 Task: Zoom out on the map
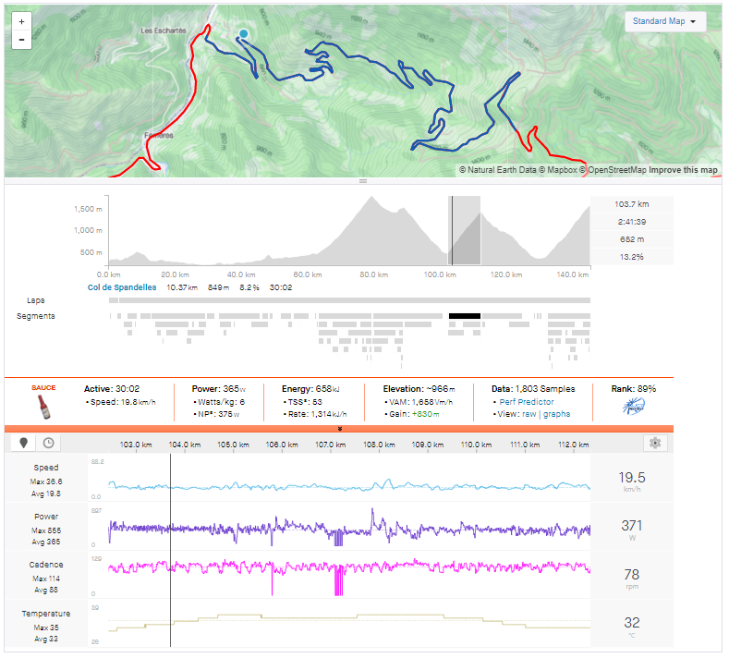(x=20, y=40)
